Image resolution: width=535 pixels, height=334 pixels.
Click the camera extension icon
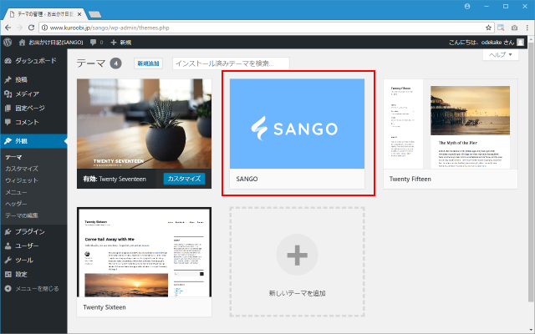pos(515,28)
